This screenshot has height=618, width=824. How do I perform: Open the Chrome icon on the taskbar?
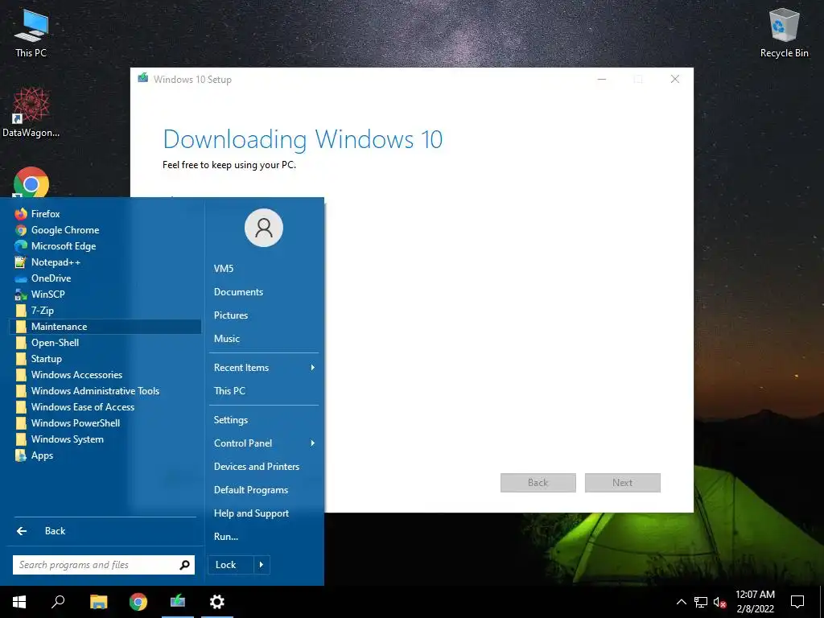[138, 602]
